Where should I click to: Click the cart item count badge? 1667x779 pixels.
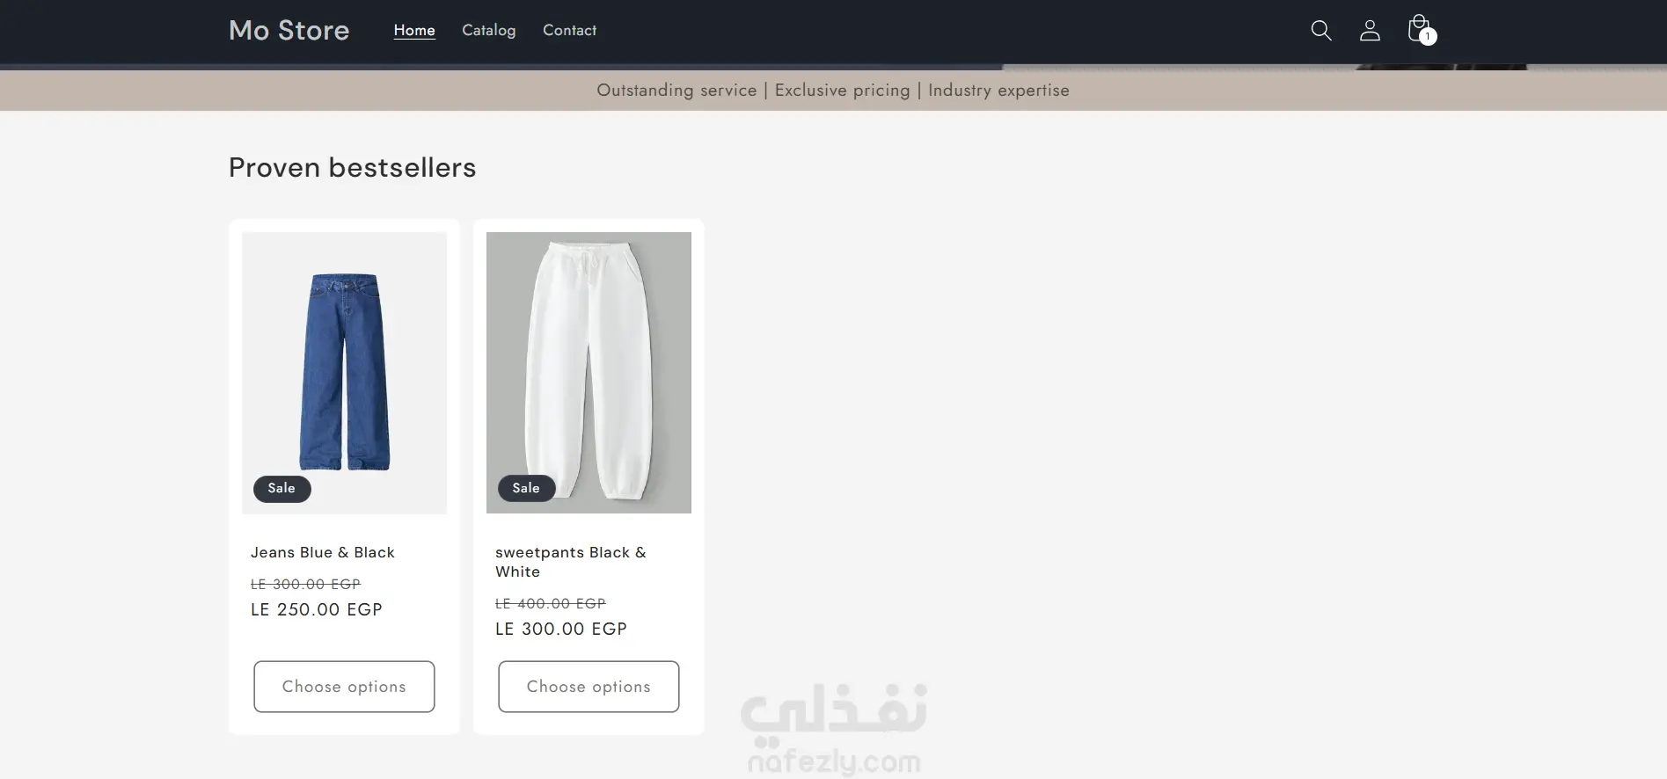[x=1428, y=36]
